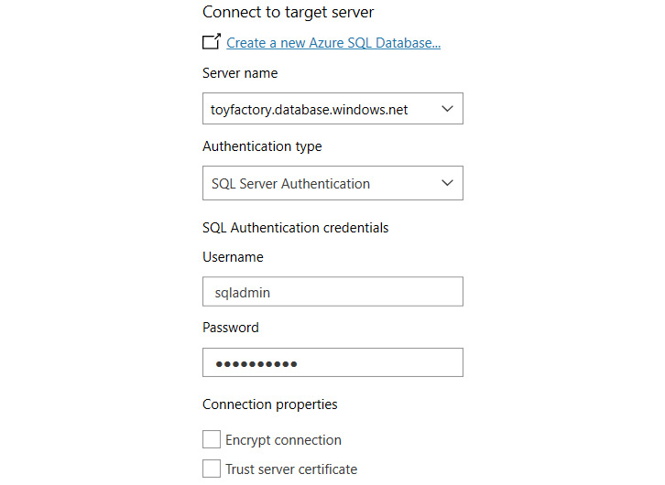Click the sqladmin text in Username field
This screenshot has height=485, width=665.
point(241,293)
